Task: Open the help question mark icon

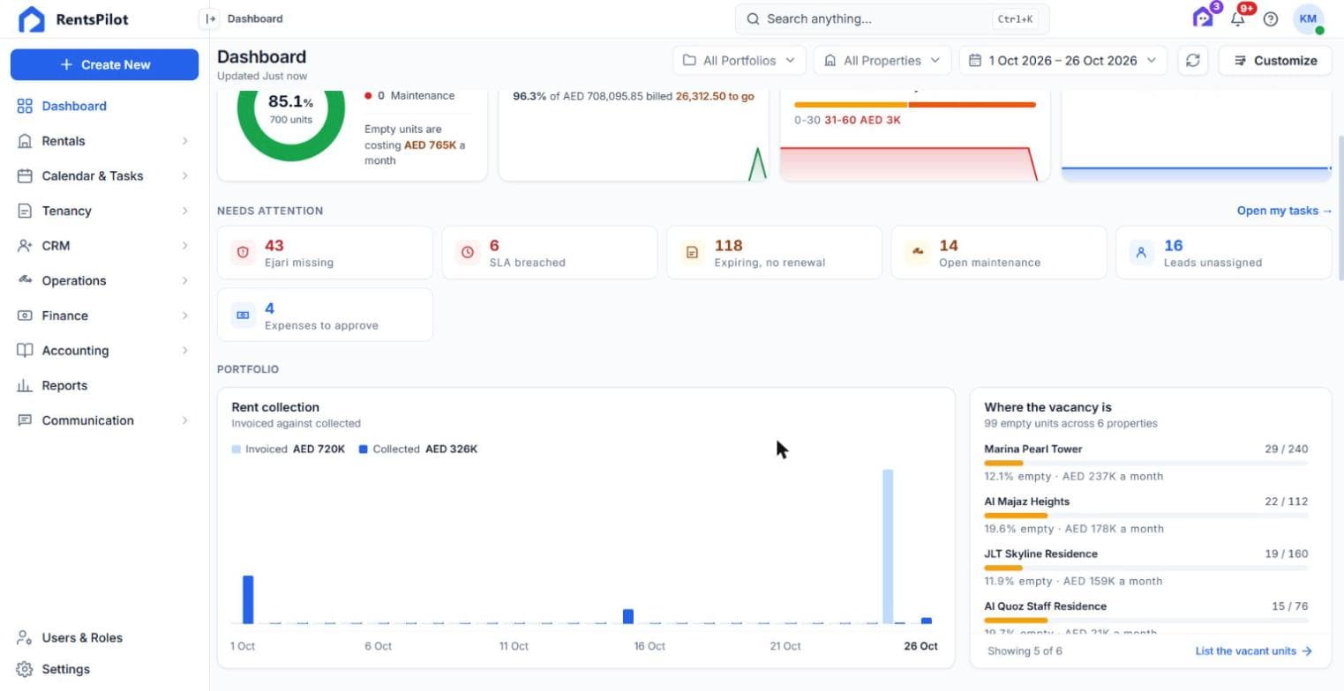Action: pos(1271,19)
